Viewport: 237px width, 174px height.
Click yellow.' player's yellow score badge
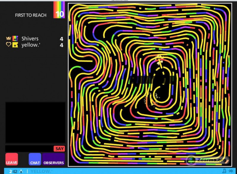point(15,45)
